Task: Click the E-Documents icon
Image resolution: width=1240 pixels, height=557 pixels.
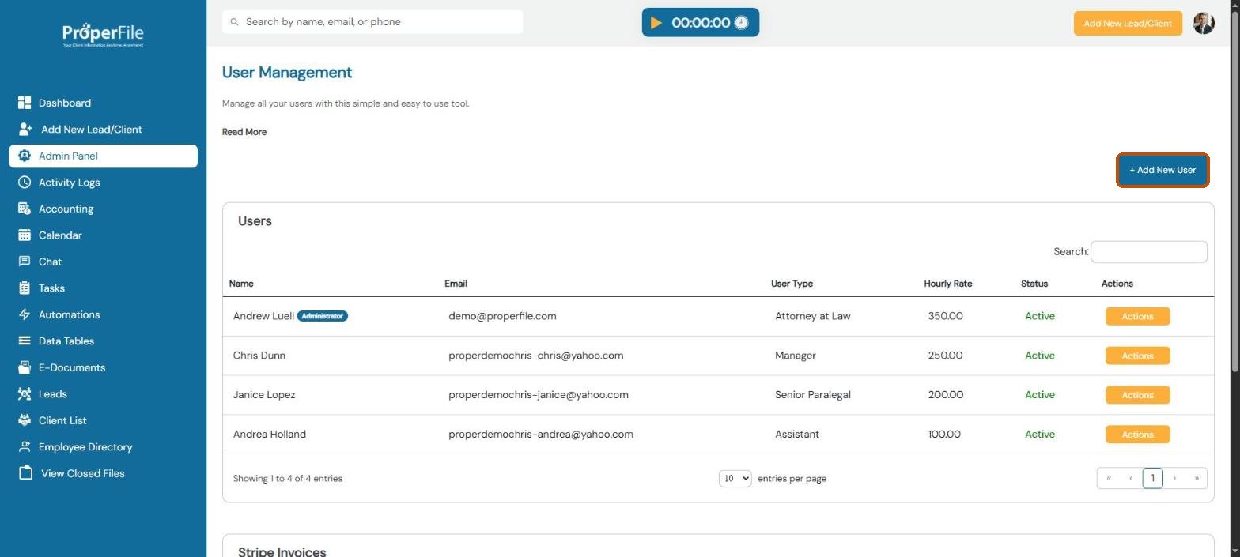Action: tap(25, 367)
